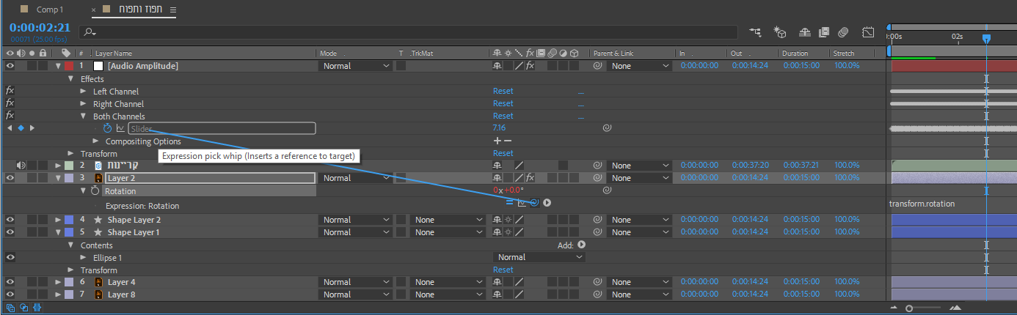The width and height of the screenshot is (1017, 315).
Task: Collapse the Both Channels effect
Action: (x=83, y=116)
